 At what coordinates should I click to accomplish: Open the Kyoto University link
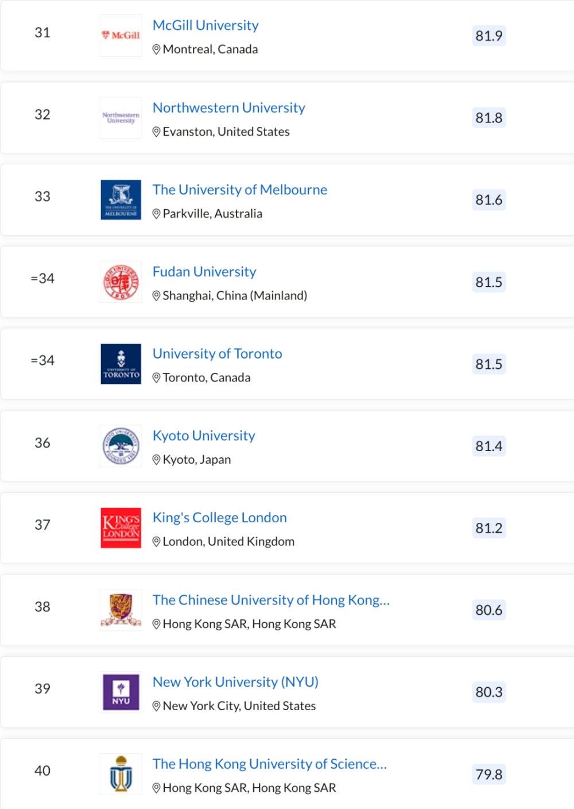[x=204, y=436]
